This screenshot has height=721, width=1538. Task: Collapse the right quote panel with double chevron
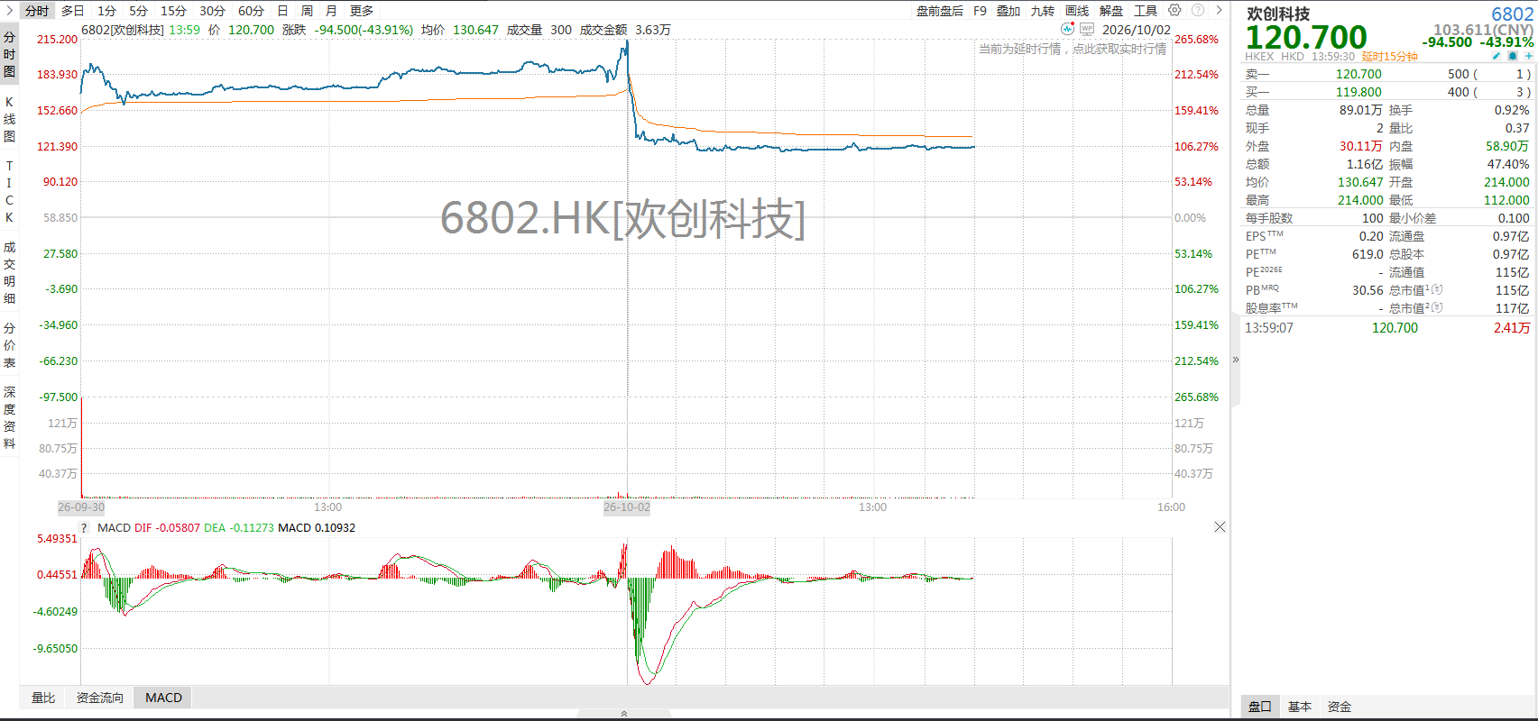point(1236,360)
